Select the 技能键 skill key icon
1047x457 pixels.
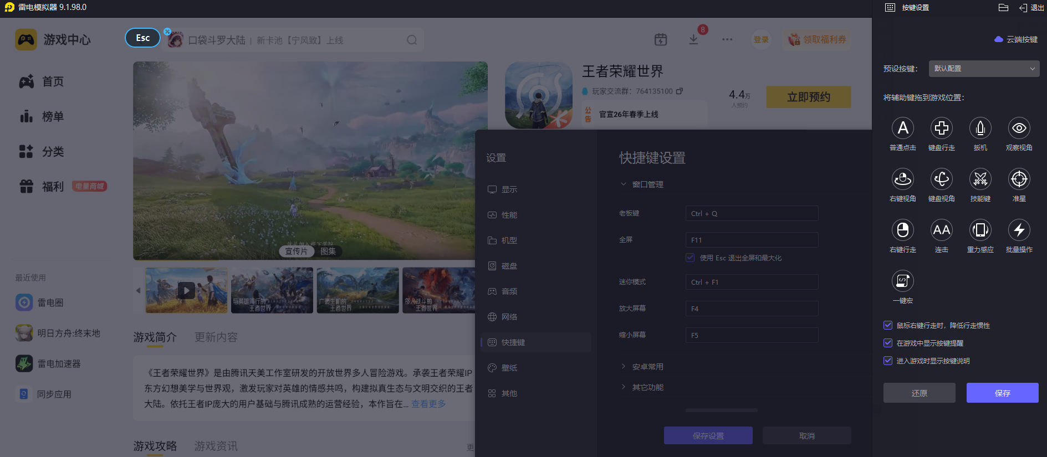[980, 179]
